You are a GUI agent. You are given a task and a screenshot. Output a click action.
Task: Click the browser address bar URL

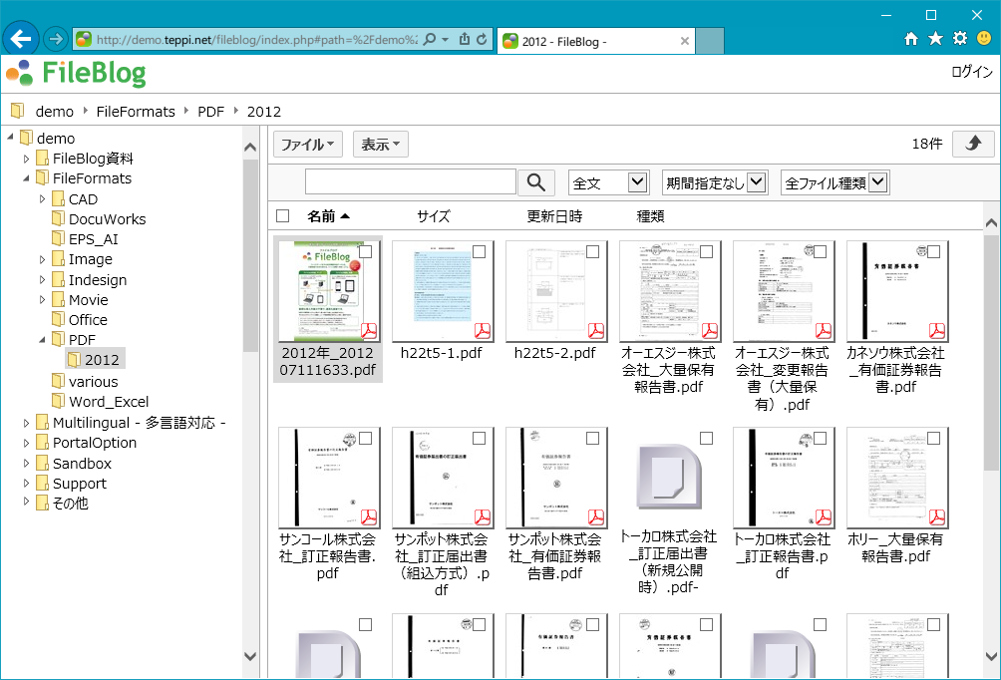click(x=256, y=40)
